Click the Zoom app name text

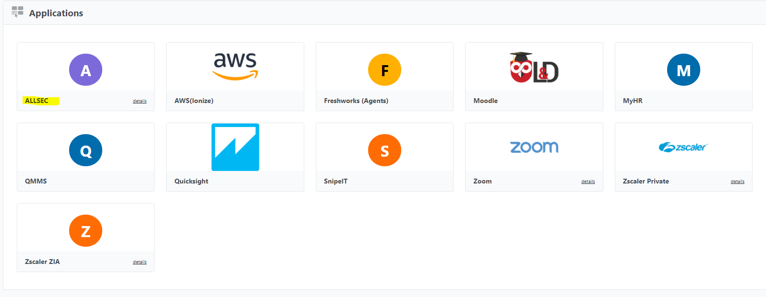482,181
